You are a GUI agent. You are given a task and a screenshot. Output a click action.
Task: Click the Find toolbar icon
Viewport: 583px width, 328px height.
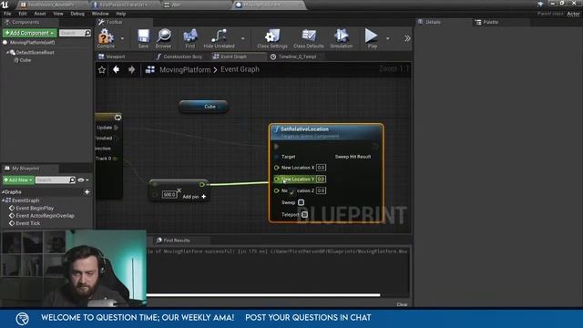(190, 38)
